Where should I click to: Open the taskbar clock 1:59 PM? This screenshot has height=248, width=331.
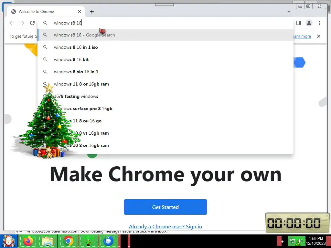point(316,241)
